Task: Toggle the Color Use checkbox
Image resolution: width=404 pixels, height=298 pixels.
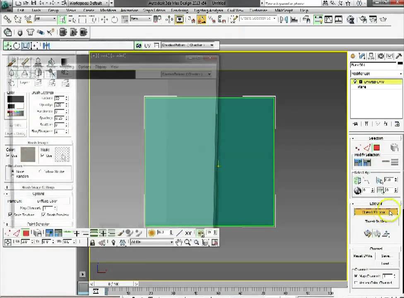Action: click(8, 156)
